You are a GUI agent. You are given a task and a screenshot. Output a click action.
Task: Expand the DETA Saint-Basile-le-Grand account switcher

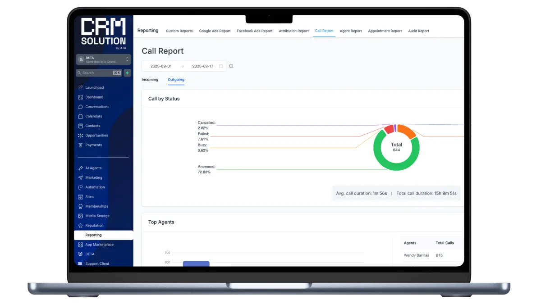tap(103, 59)
